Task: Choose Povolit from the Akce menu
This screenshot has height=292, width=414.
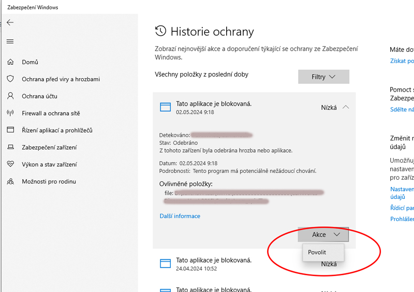Action: pyautogui.click(x=323, y=252)
